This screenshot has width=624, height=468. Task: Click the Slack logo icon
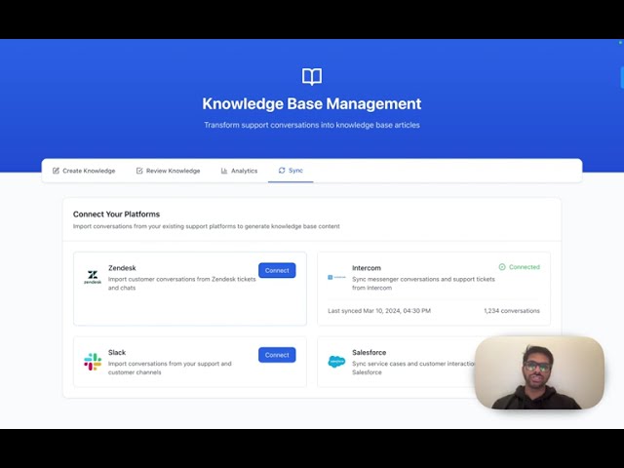click(x=93, y=362)
